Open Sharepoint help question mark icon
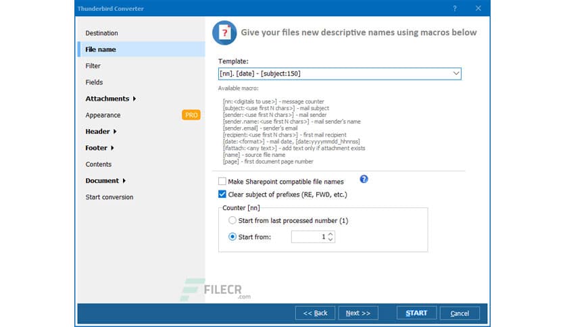 (364, 179)
